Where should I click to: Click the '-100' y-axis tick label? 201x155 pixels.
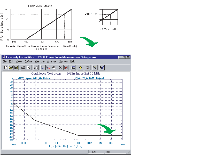click(11, 110)
